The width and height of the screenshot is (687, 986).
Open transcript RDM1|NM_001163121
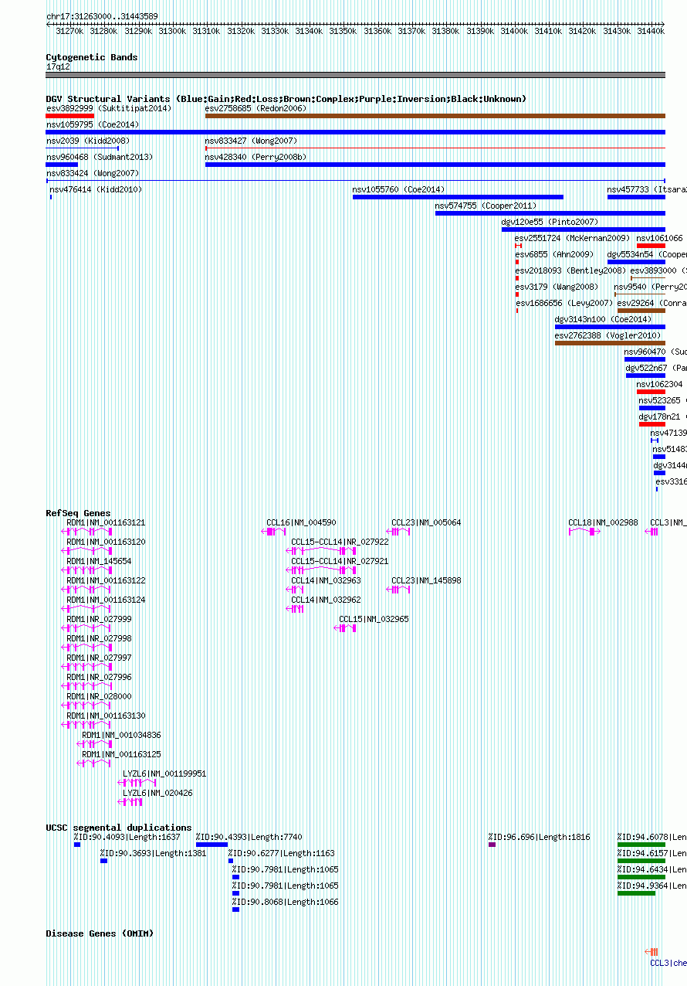106,522
